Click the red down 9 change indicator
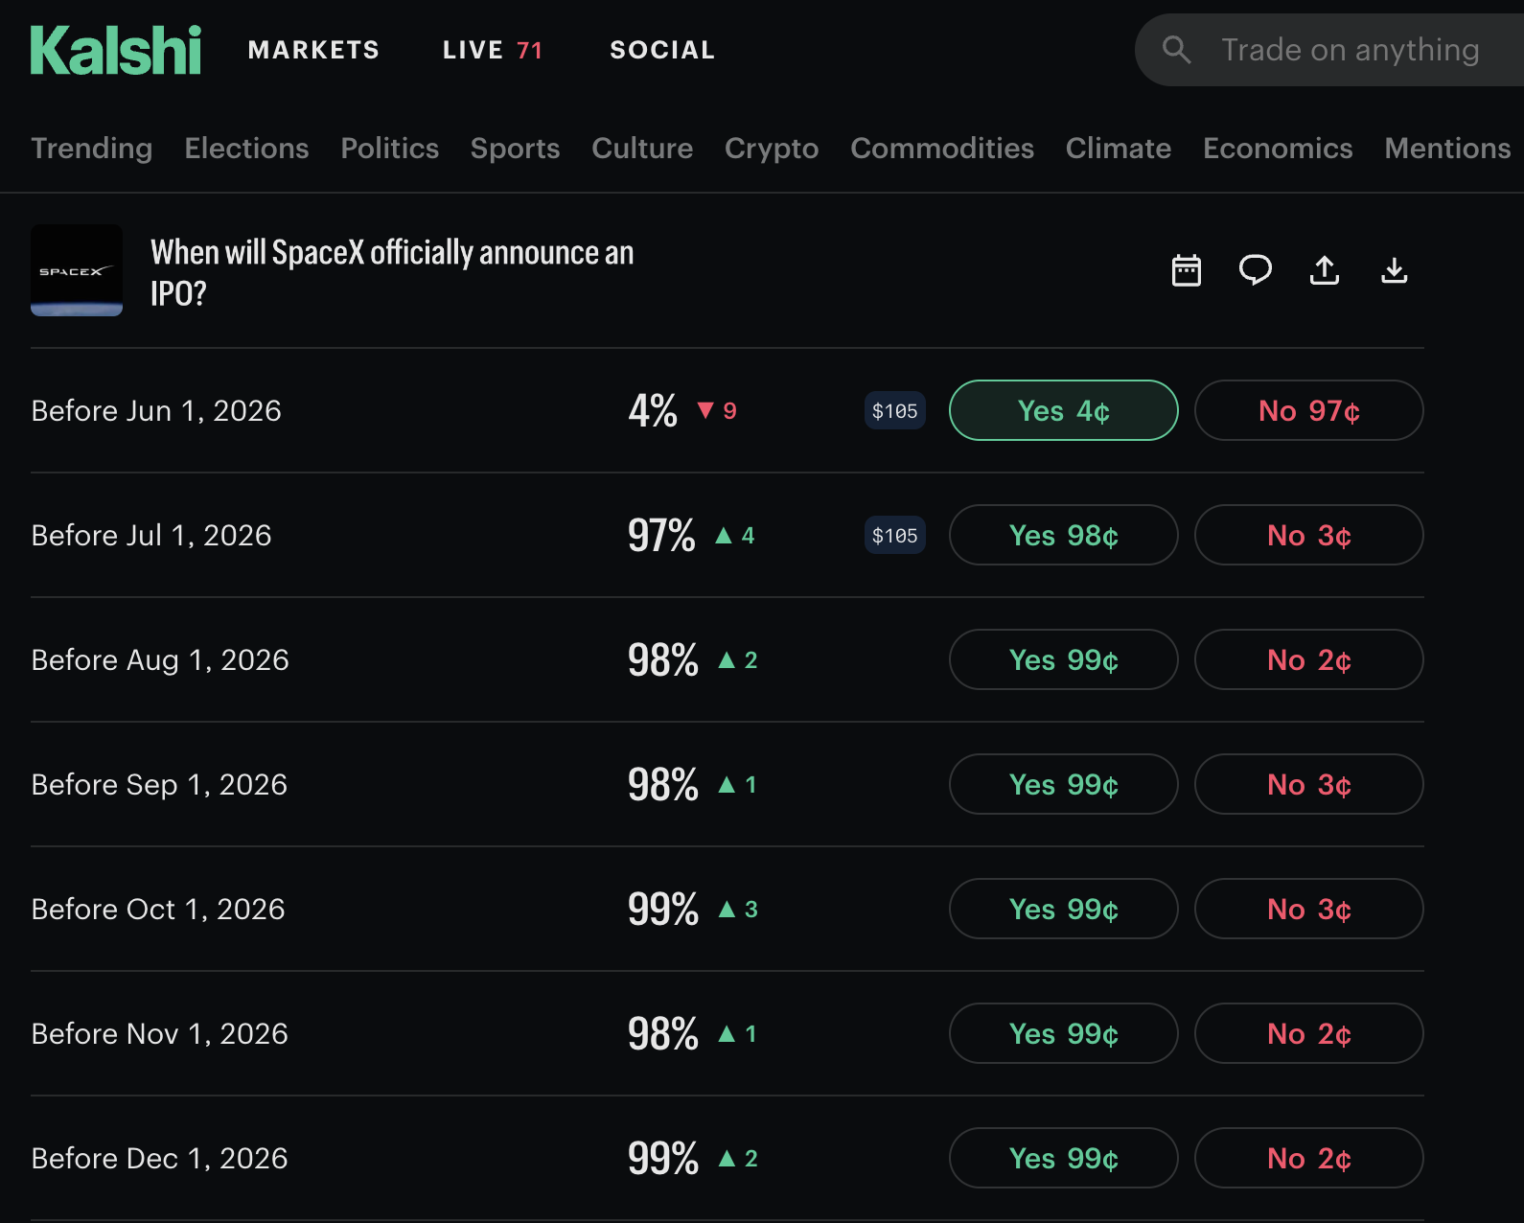Viewport: 1524px width, 1223px height. click(717, 411)
